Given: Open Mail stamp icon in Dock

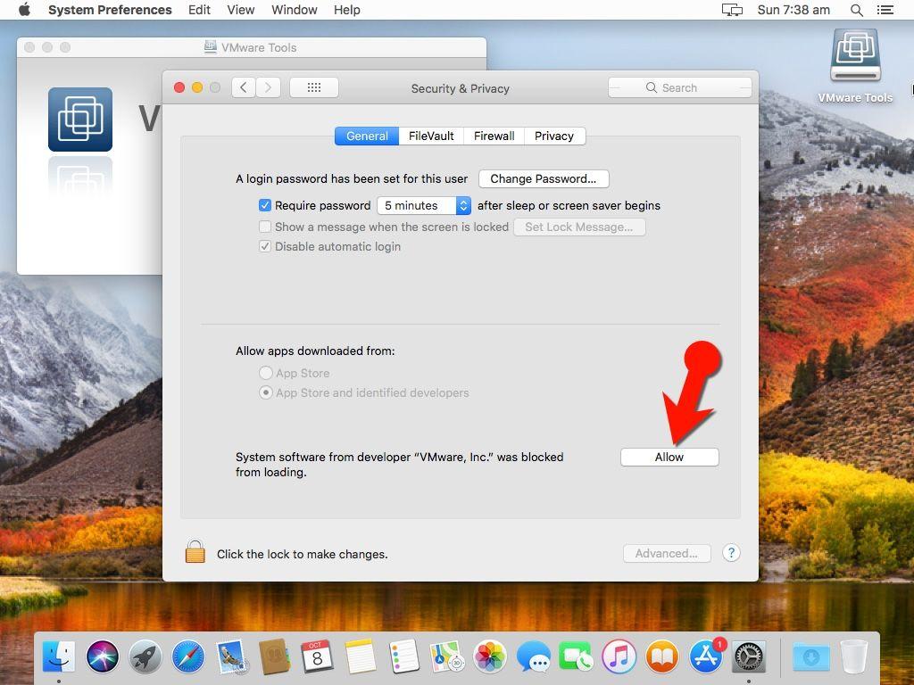Looking at the screenshot, I should (231, 656).
